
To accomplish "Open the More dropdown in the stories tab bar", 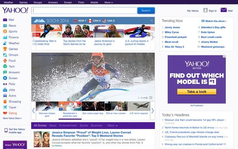I will 112,126.
